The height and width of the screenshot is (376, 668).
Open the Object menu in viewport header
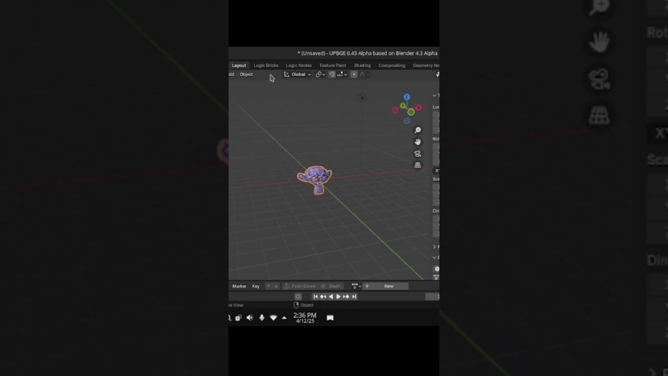click(x=246, y=74)
